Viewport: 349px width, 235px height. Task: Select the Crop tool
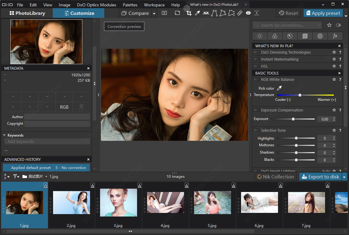(189, 13)
